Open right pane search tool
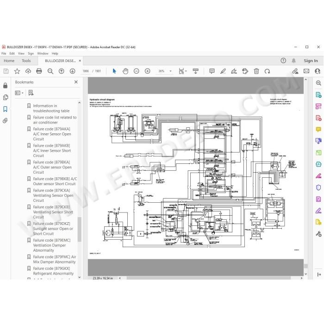This screenshot has height=324, width=324. tap(318, 83)
